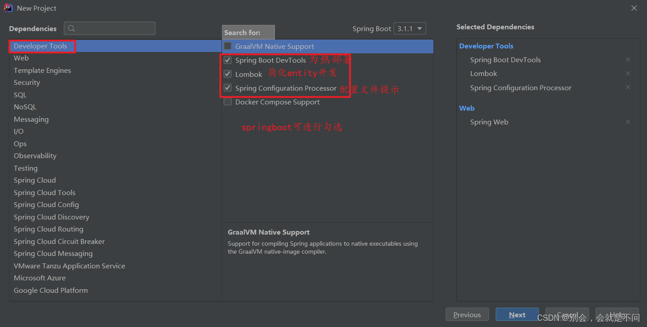Uncheck the Lombok dependency
The height and width of the screenshot is (327, 647).
tap(228, 74)
